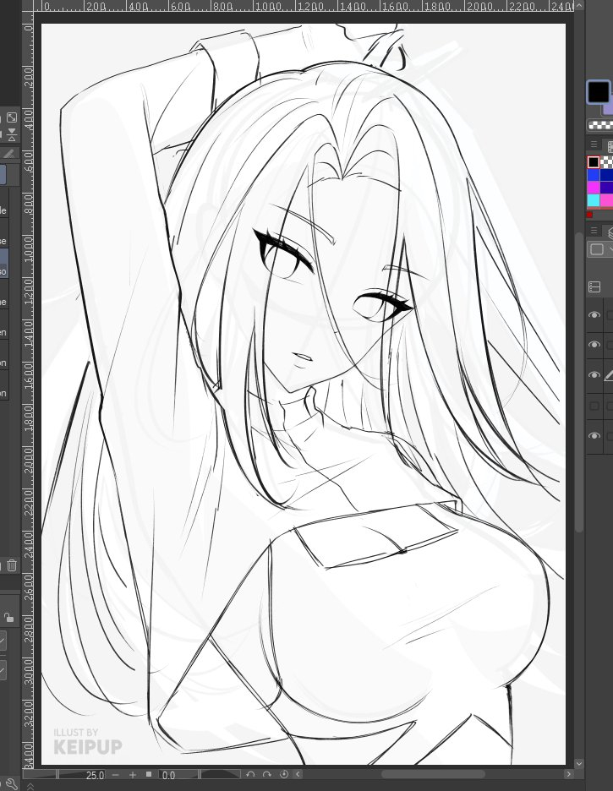The height and width of the screenshot is (791, 613).
Task: Open the color set panel menu
Action: pyautogui.click(x=594, y=145)
